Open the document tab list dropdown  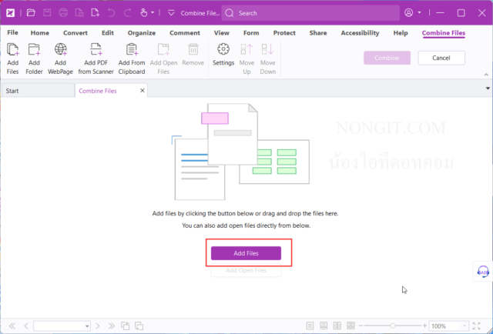pos(488,89)
